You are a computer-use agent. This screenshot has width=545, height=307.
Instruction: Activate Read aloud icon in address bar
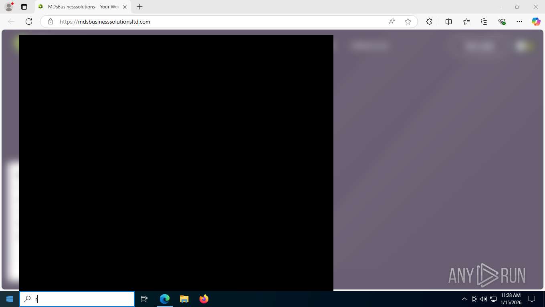point(392,22)
